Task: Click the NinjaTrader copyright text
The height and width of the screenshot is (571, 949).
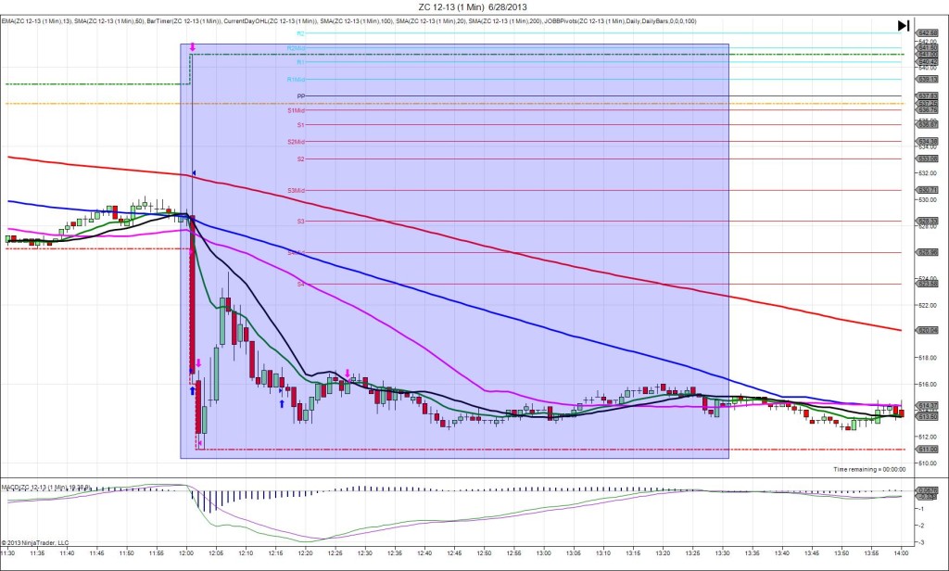Action: [x=35, y=542]
